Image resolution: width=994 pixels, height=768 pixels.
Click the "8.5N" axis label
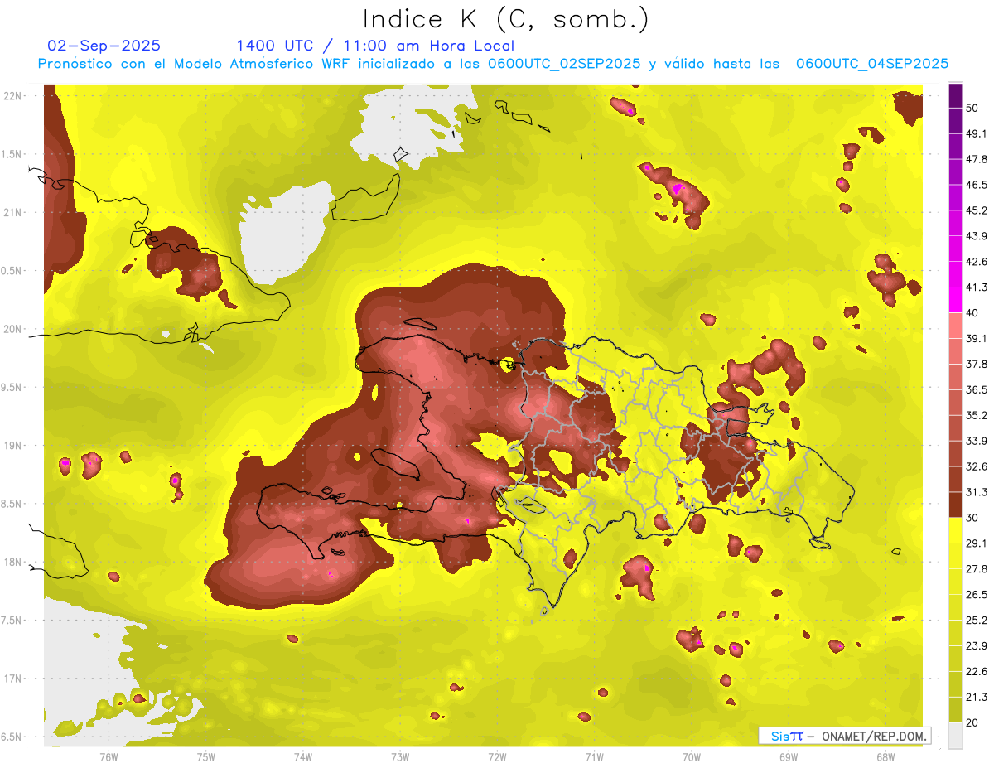point(12,504)
